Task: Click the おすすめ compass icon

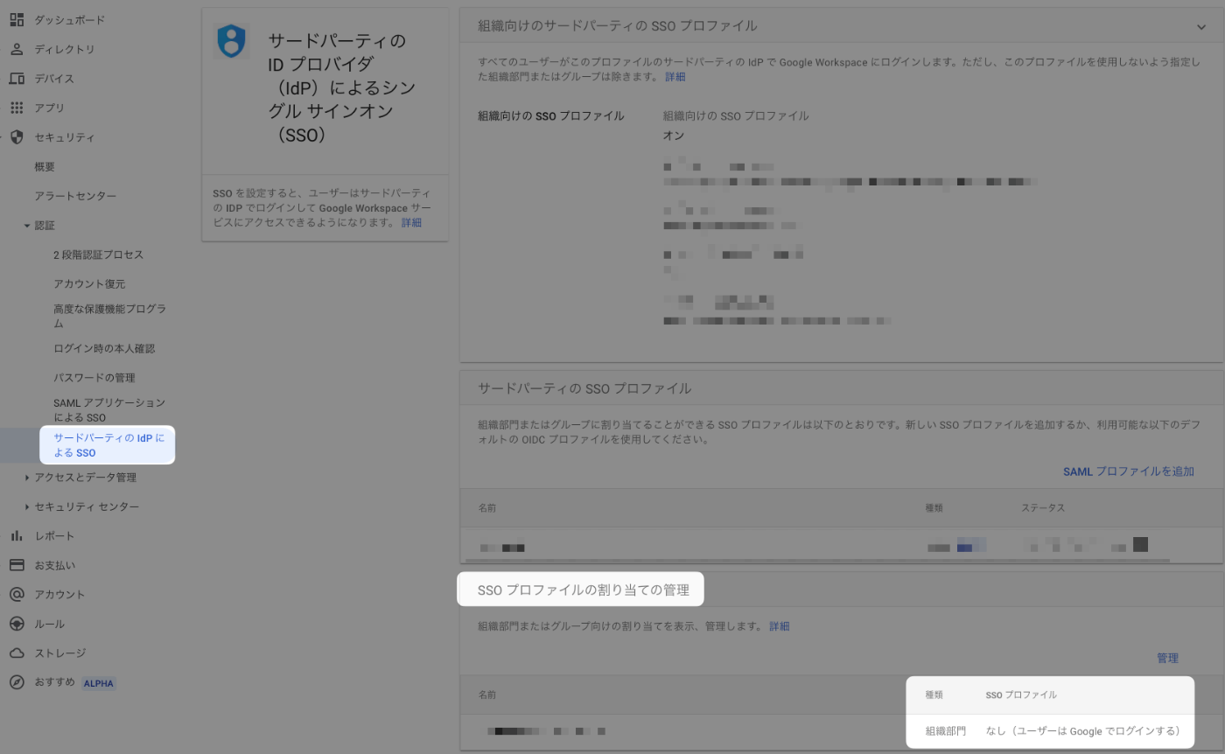Action: [x=17, y=682]
